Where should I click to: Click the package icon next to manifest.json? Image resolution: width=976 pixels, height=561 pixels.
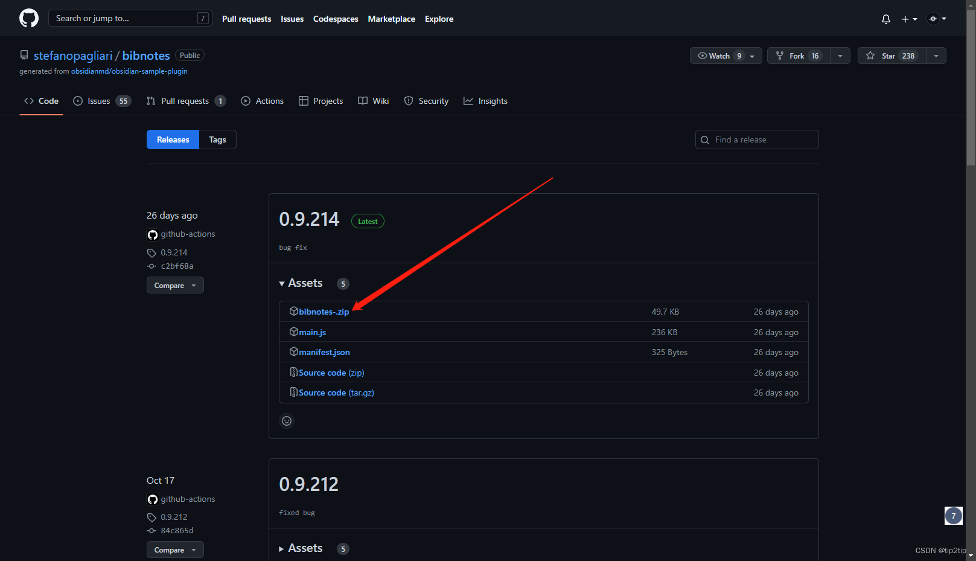pyautogui.click(x=294, y=351)
